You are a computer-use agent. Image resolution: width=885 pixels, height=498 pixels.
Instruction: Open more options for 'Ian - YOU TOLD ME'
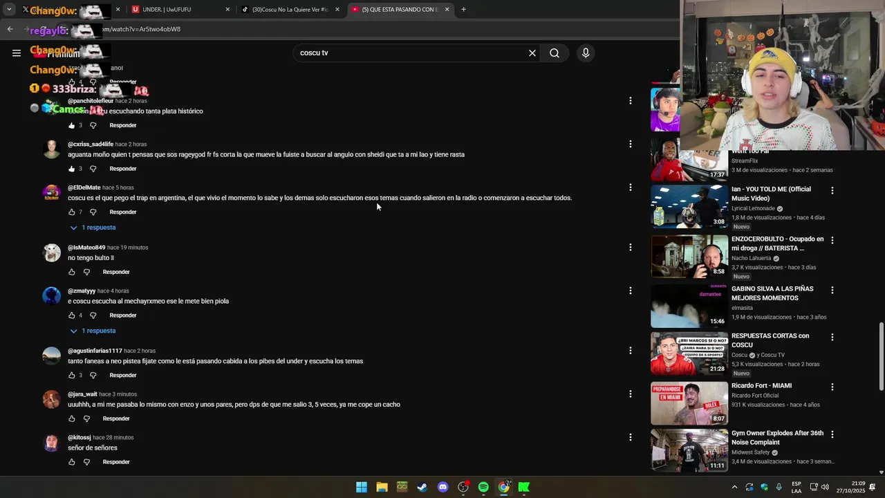[832, 190]
